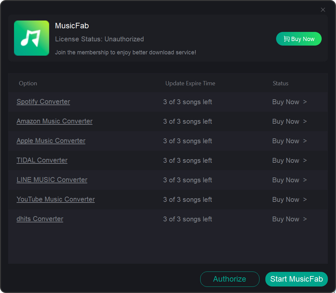Click the Authorize button

[230, 279]
